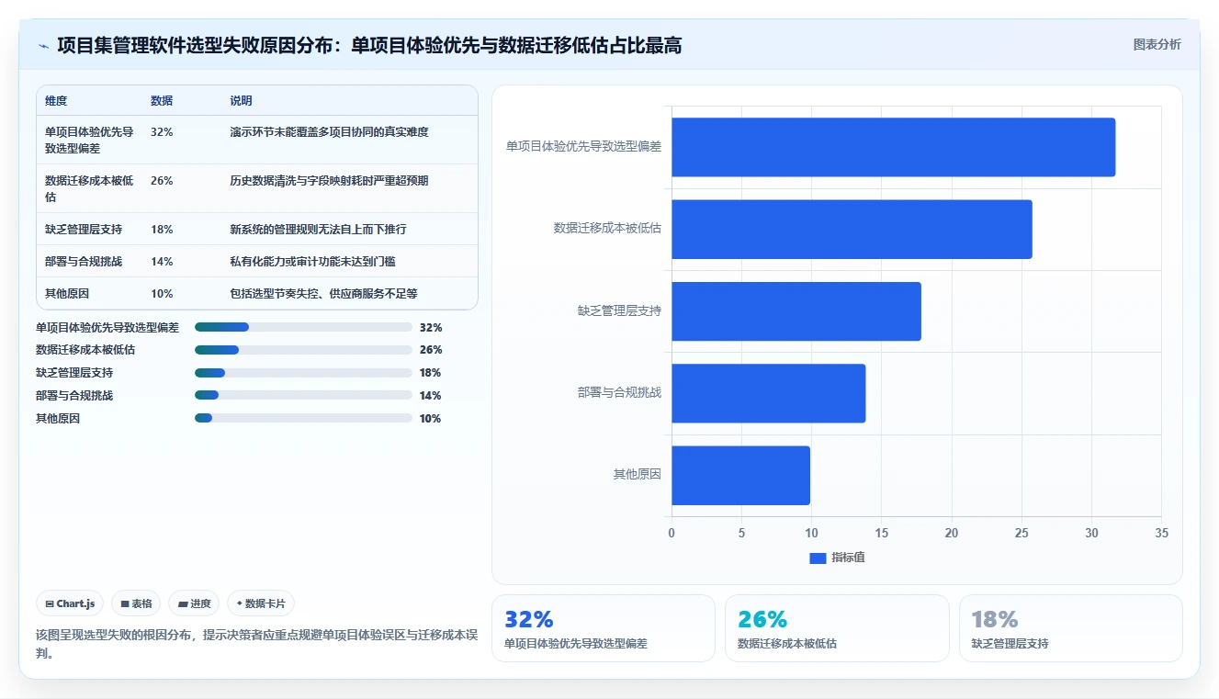Click the 14% value next to progress bar

[x=431, y=396]
